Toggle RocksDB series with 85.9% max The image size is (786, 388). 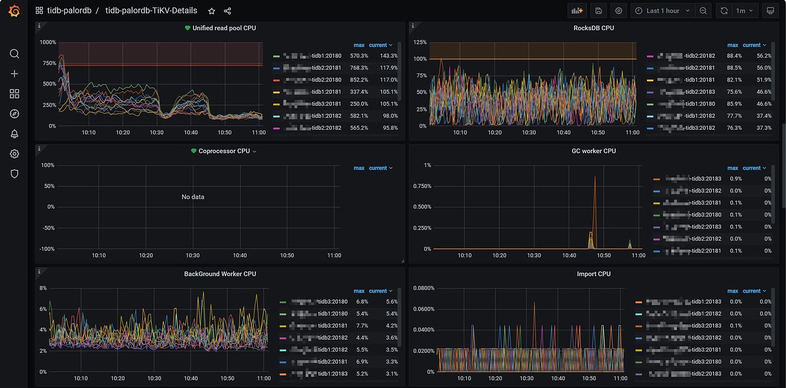686,104
